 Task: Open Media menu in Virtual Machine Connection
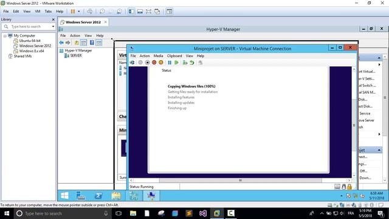click(158, 56)
